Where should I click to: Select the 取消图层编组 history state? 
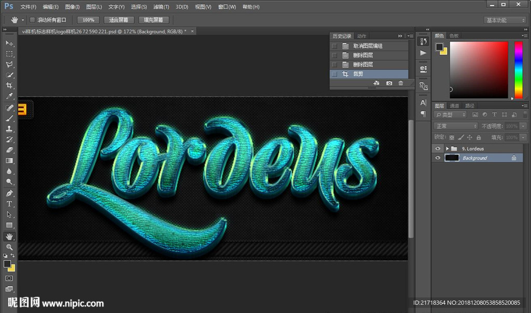[x=368, y=46]
